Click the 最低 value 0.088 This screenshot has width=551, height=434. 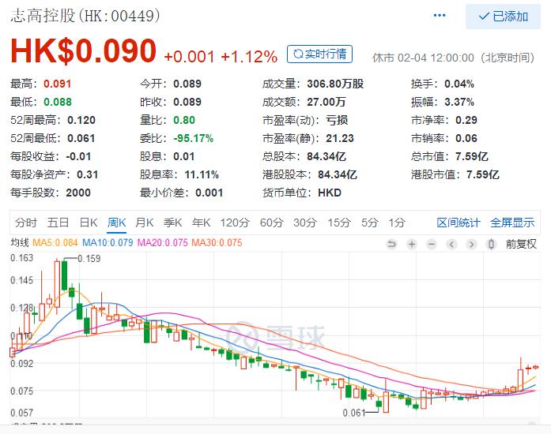tap(58, 102)
